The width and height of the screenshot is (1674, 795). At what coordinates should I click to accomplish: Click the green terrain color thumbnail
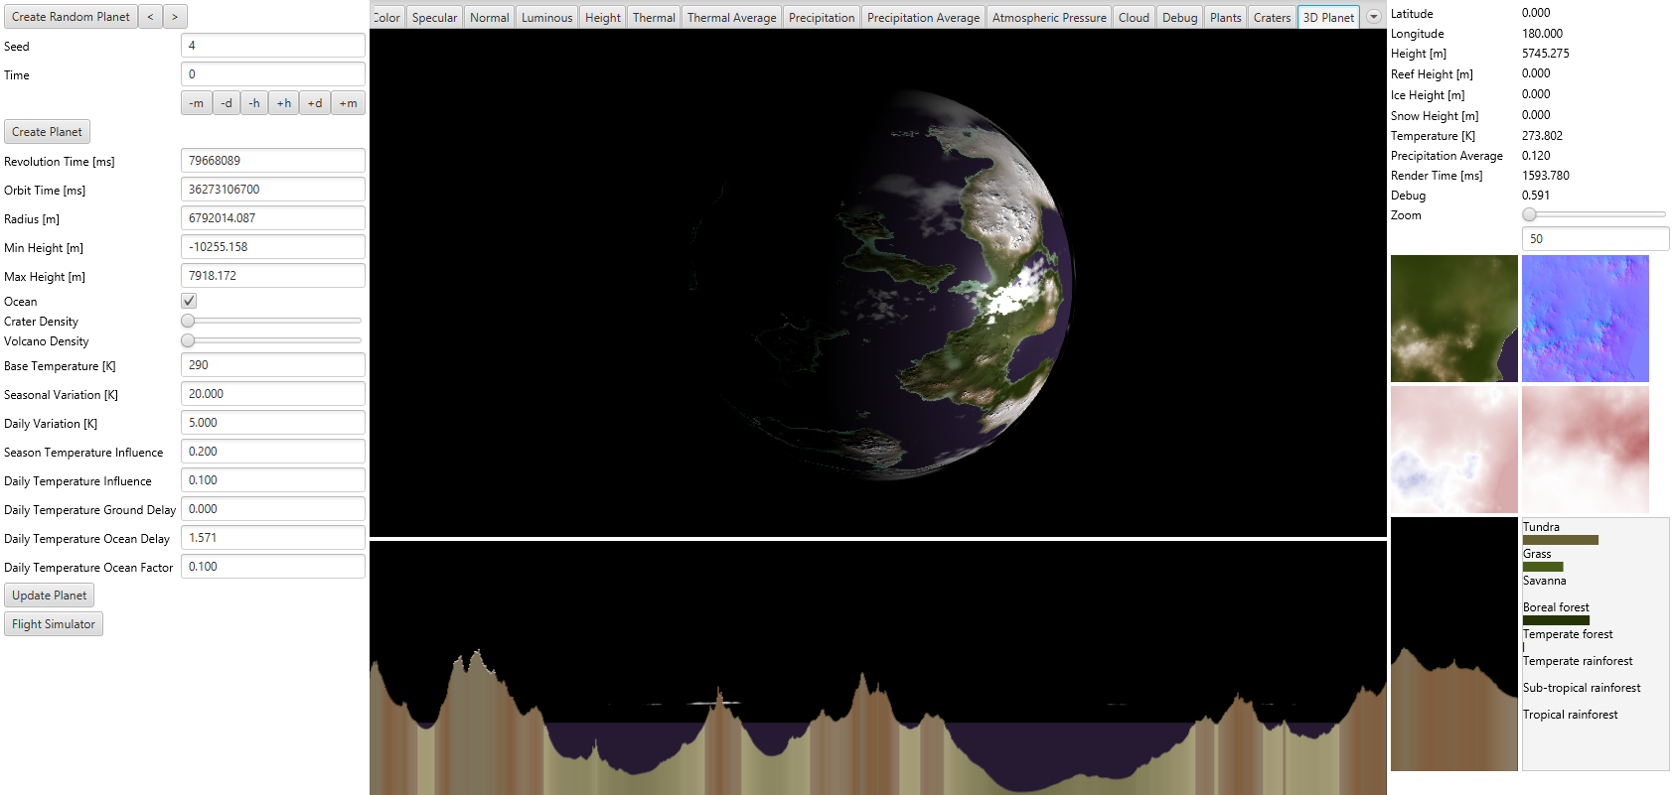(x=1454, y=319)
